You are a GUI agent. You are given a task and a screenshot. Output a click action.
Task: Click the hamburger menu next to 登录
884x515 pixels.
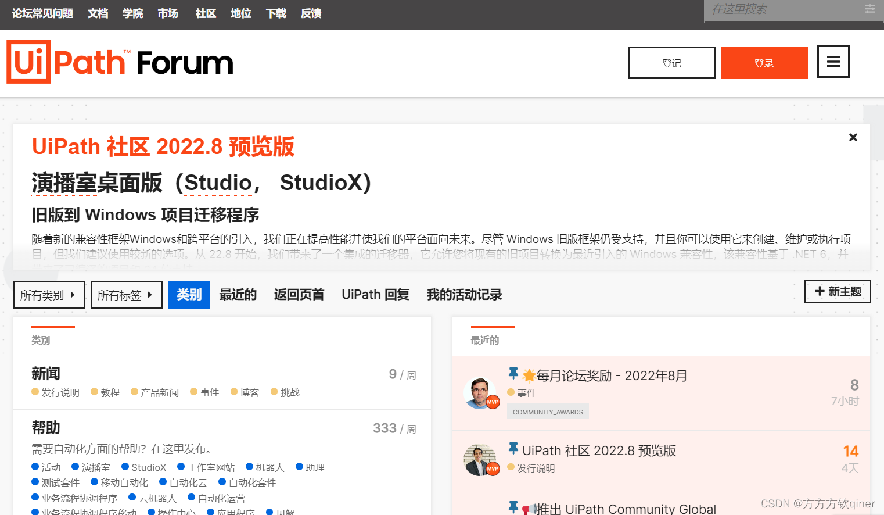click(x=833, y=61)
